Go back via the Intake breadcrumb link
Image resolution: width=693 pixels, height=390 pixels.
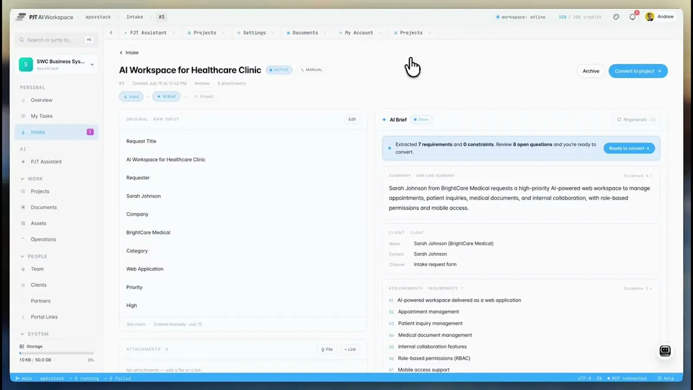coord(129,52)
